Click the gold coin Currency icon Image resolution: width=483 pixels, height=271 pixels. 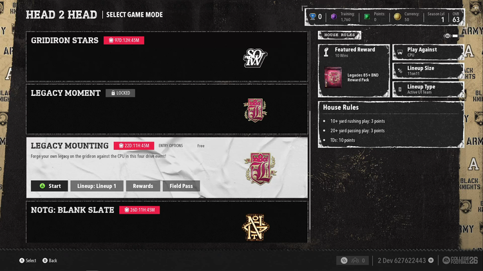click(x=397, y=17)
